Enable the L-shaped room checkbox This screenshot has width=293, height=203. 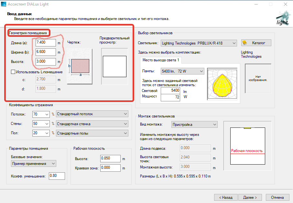click(13, 72)
